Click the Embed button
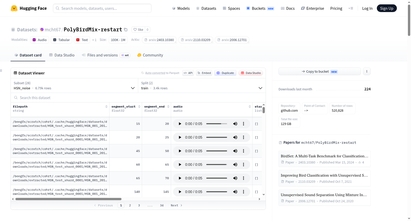The height and width of the screenshot is (221, 411). coord(204,73)
